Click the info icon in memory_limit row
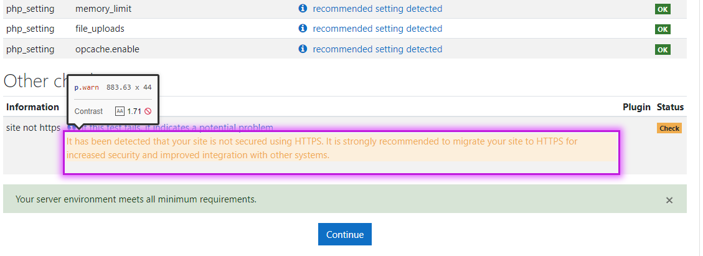Image resolution: width=703 pixels, height=256 pixels. (303, 8)
